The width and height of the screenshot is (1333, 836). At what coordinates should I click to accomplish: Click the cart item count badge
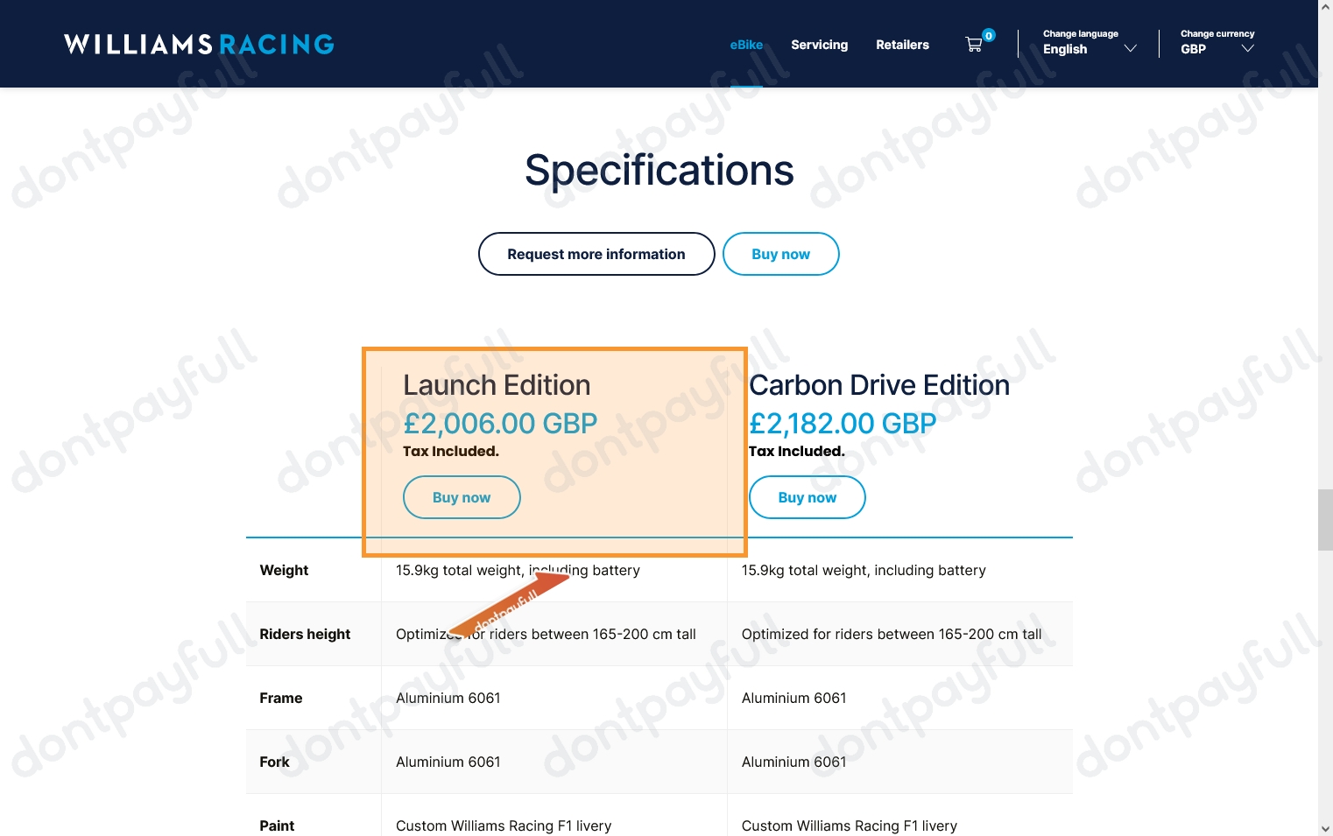click(x=988, y=36)
